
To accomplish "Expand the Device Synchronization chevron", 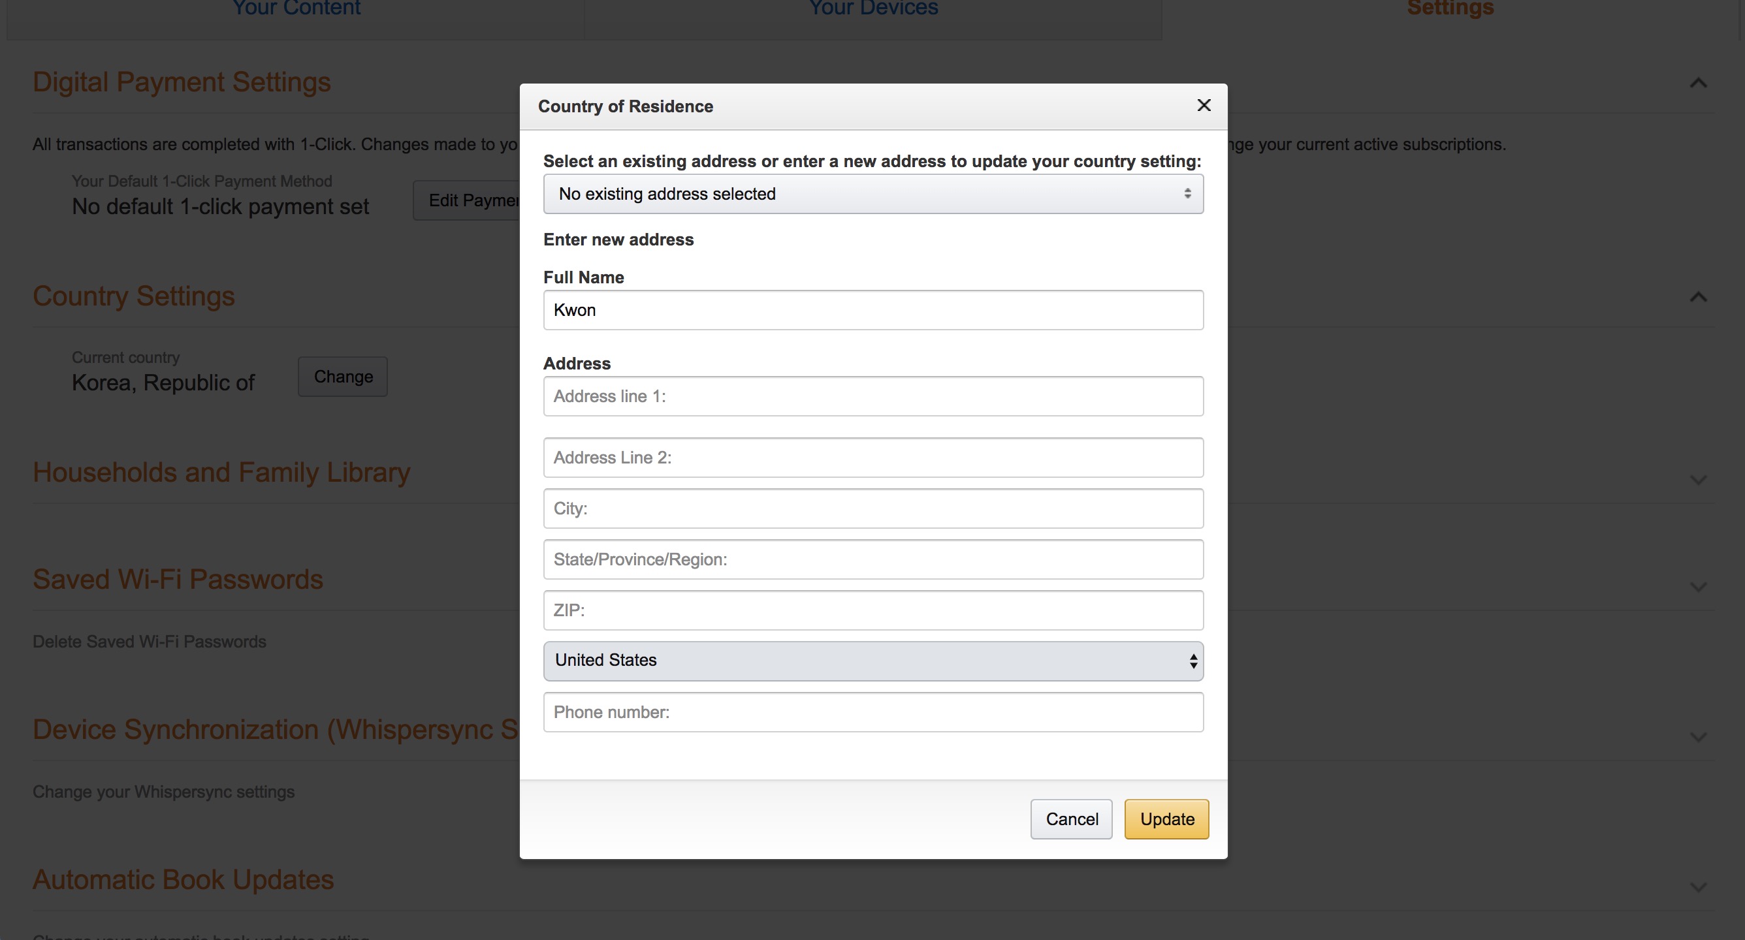I will tap(1697, 737).
